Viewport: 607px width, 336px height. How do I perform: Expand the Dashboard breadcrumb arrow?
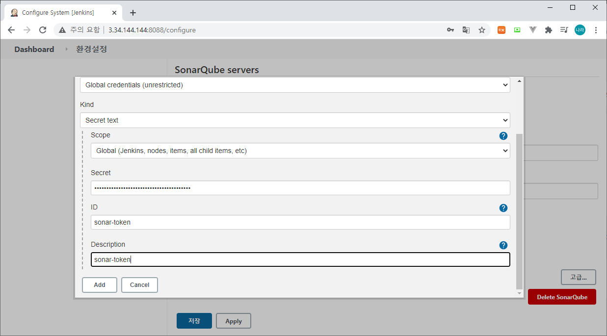[x=66, y=49]
